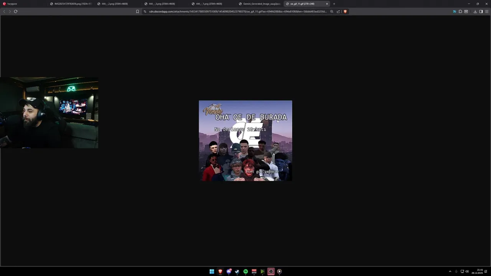
Task: Open the network icon in the system tray
Action: click(x=462, y=271)
